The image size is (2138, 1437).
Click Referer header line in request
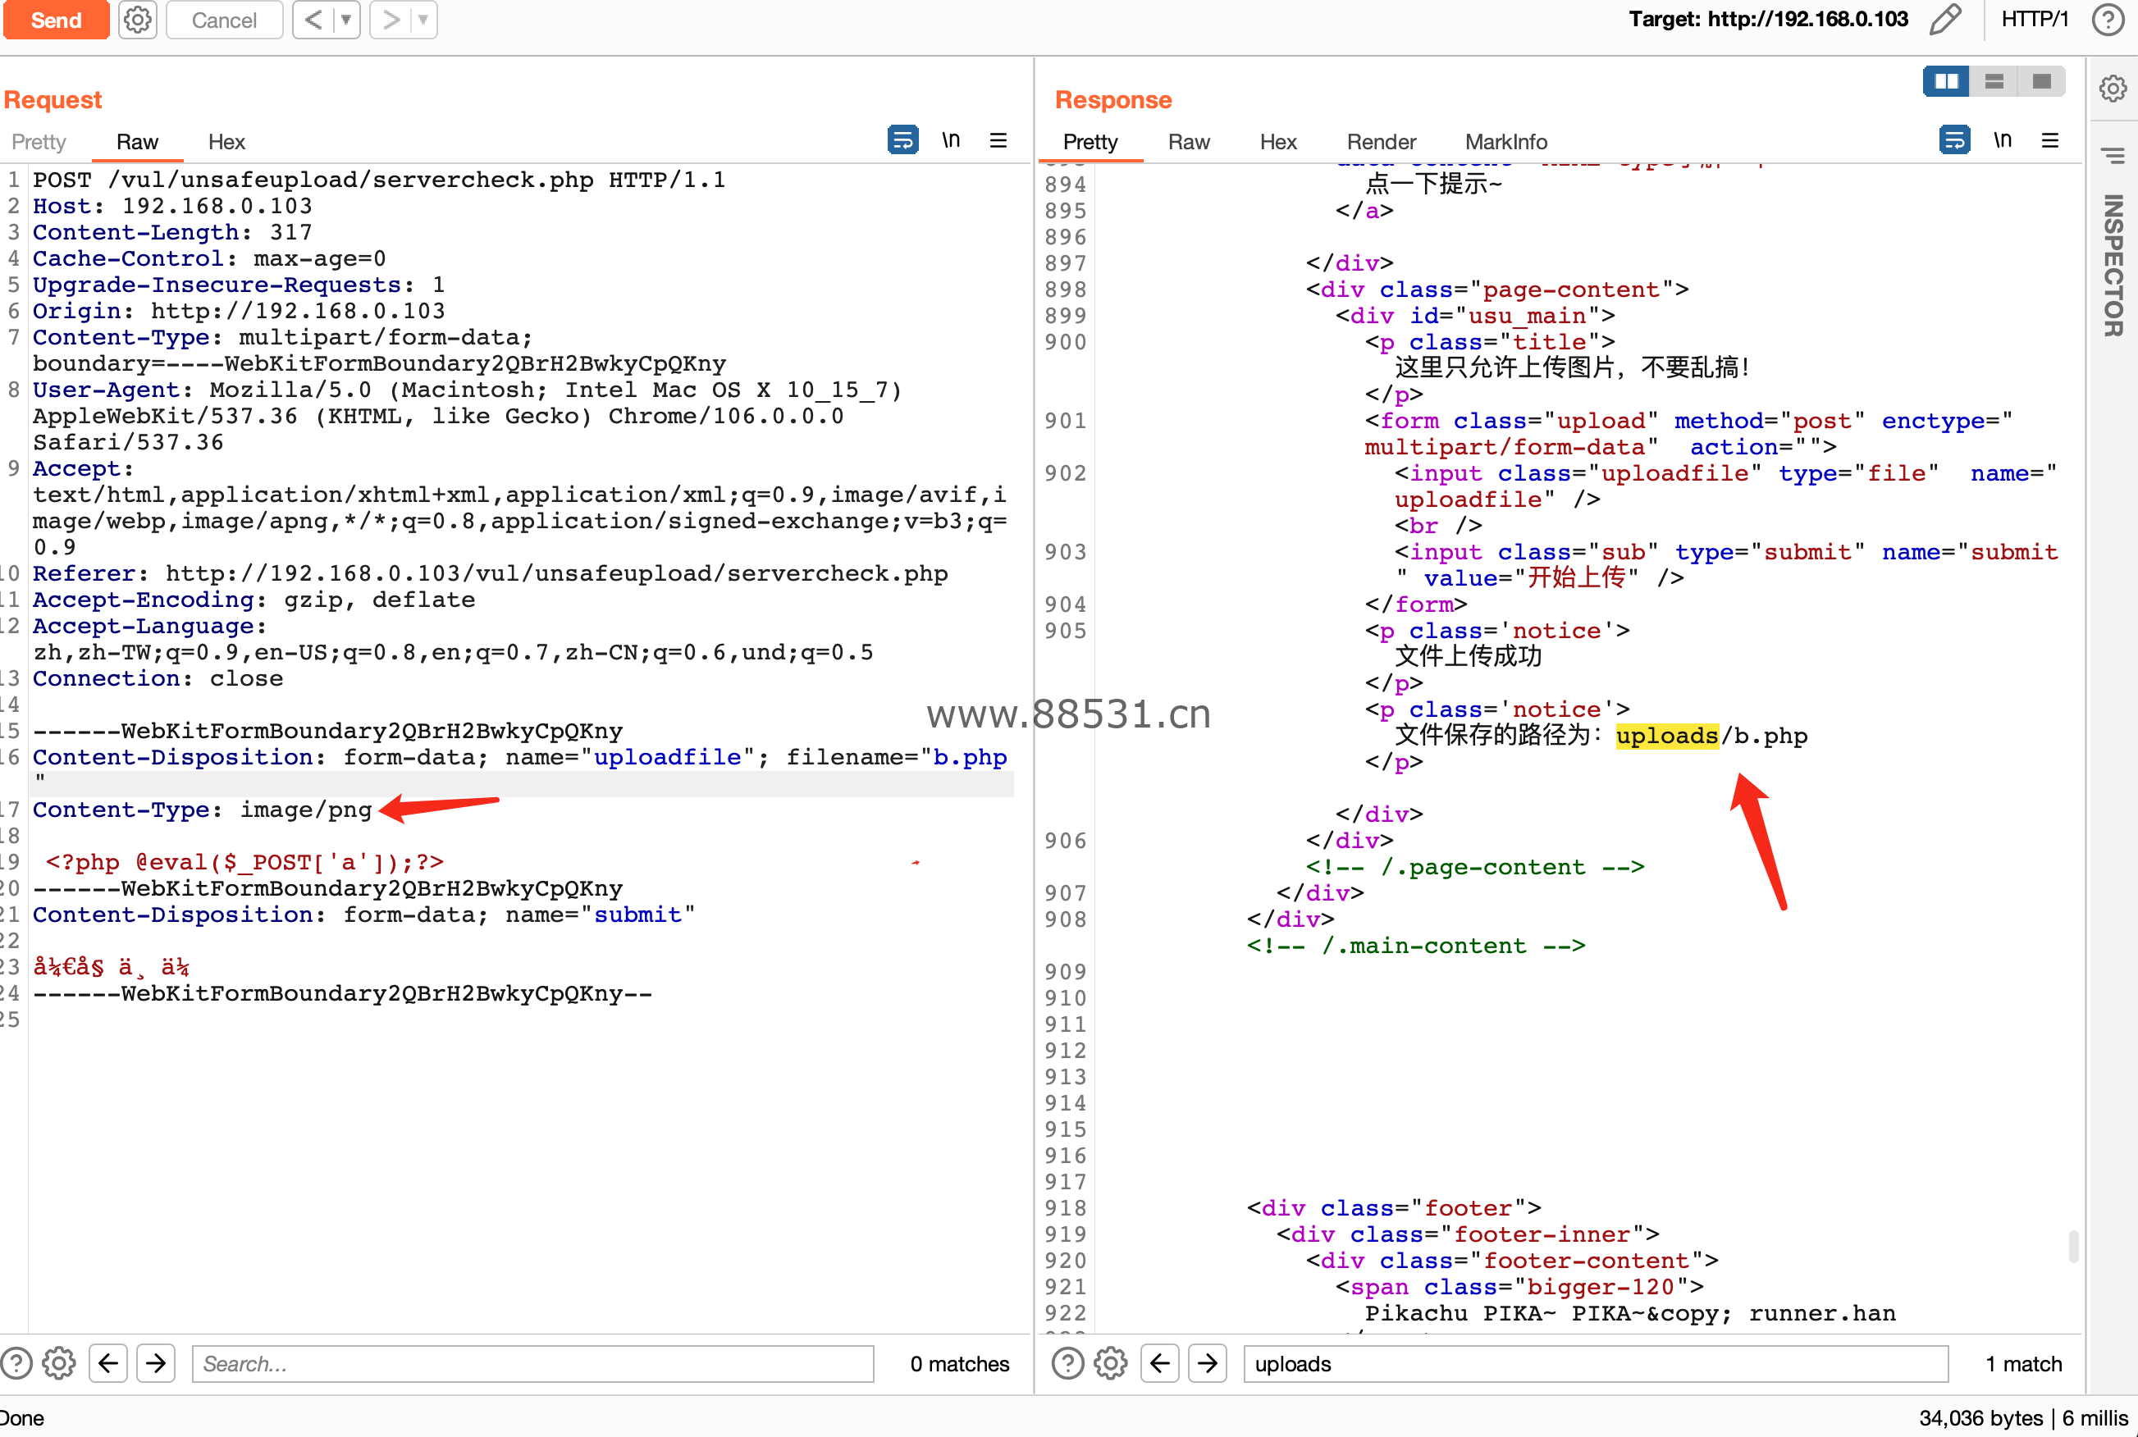click(491, 573)
